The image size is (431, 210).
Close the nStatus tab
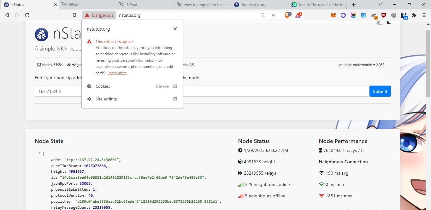tap(56, 5)
